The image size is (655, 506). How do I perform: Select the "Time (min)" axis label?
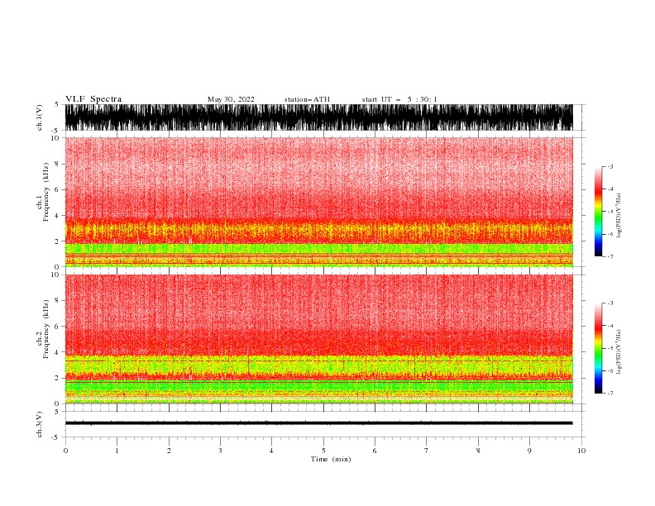331,459
